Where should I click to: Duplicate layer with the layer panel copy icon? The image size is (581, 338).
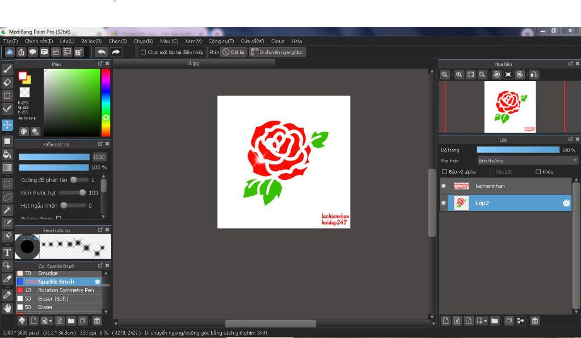click(509, 320)
